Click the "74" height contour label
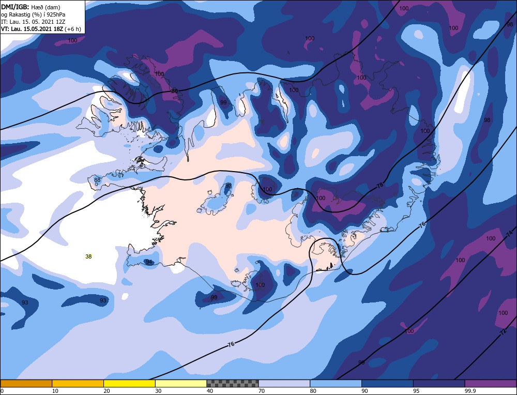 (x=509, y=234)
